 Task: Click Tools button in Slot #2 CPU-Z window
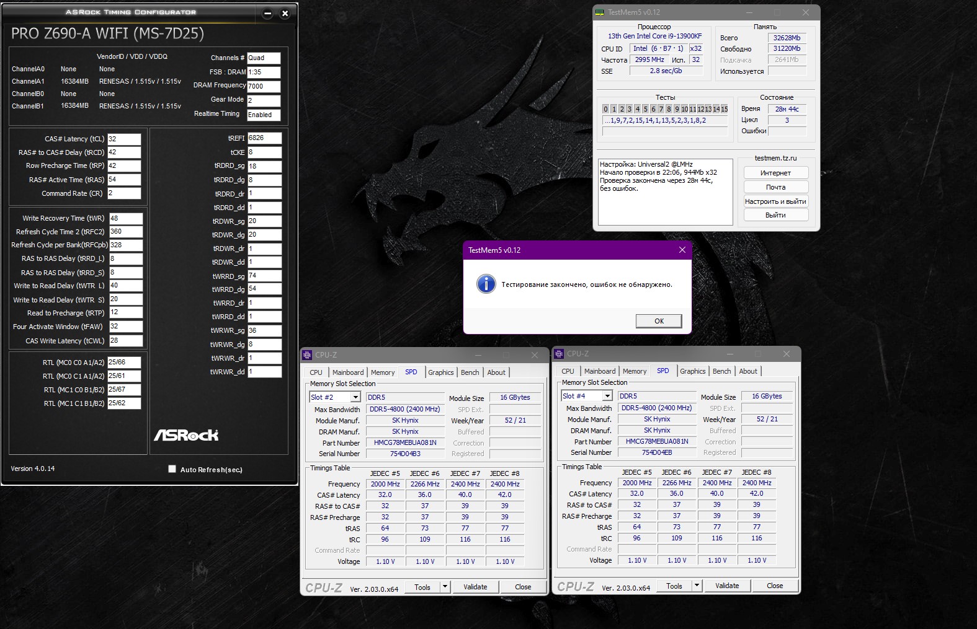422,587
